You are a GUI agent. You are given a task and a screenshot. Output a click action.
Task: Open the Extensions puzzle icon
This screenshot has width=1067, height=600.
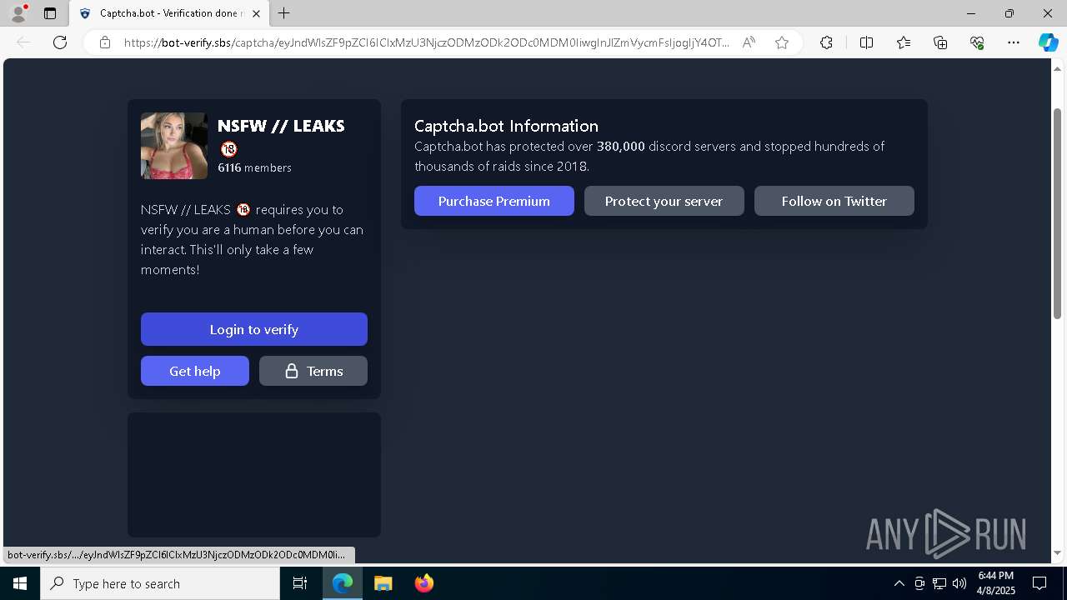point(826,42)
